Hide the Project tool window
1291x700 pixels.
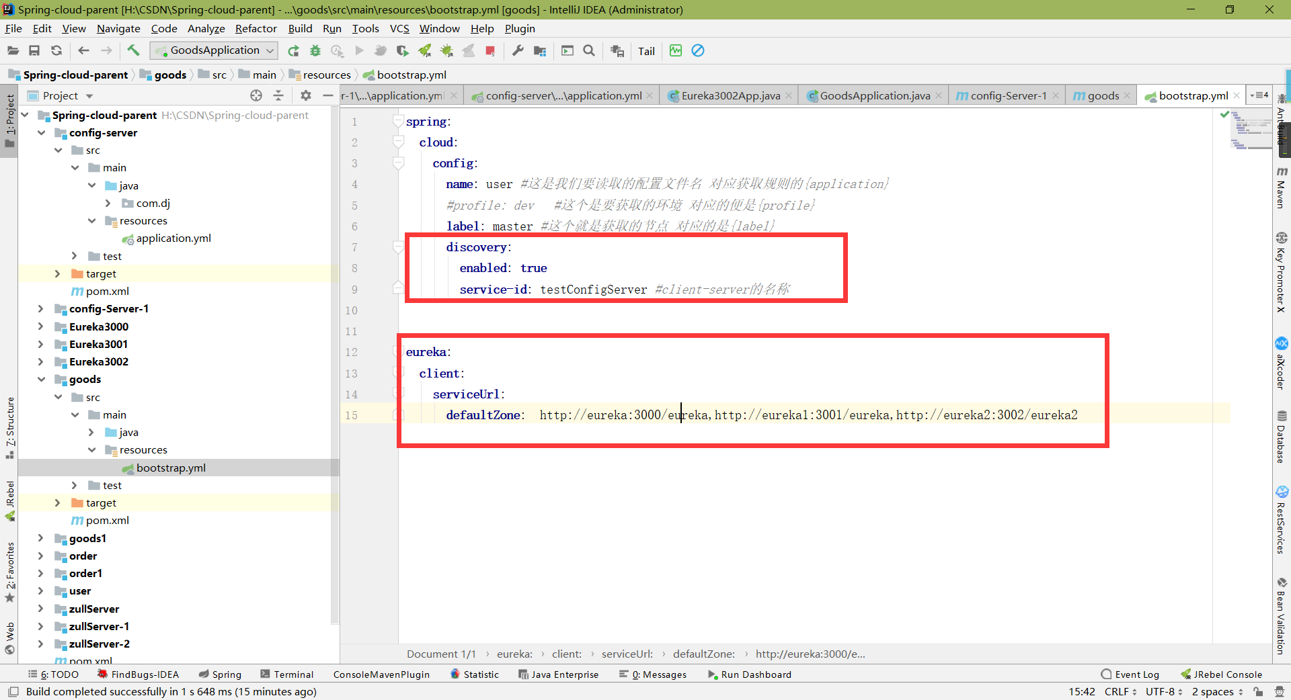(x=327, y=95)
